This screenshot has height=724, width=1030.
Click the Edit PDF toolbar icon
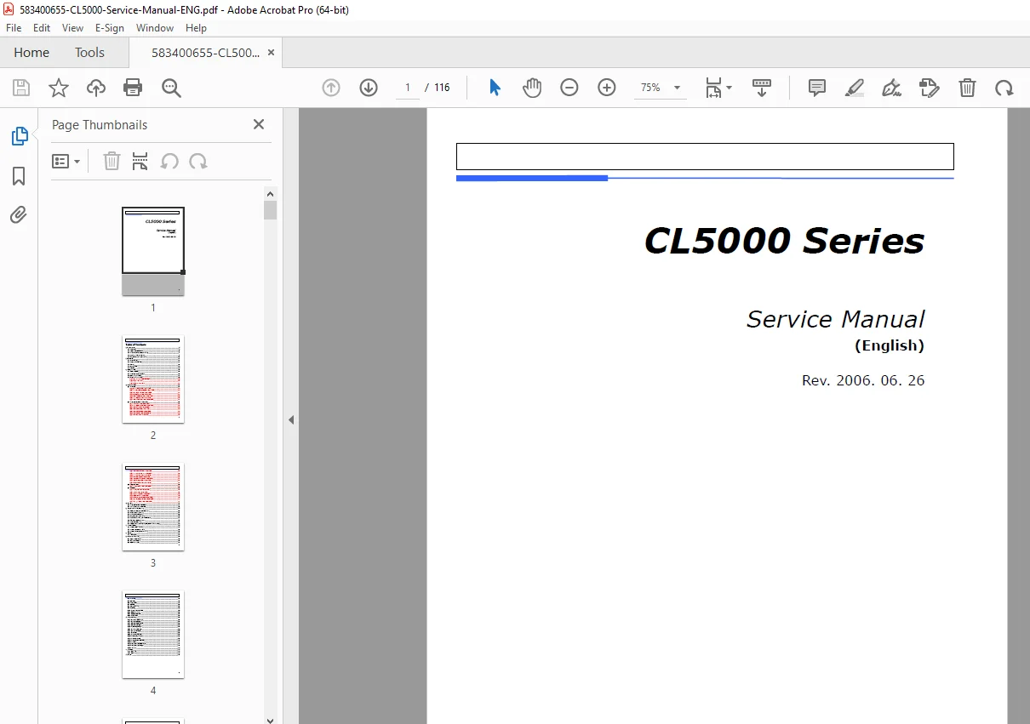(930, 88)
